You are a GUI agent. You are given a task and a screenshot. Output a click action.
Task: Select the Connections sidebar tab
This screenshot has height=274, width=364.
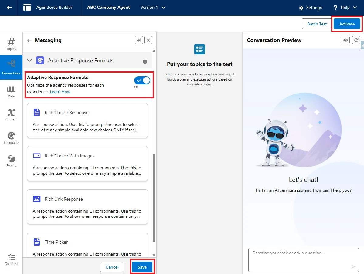[11, 67]
